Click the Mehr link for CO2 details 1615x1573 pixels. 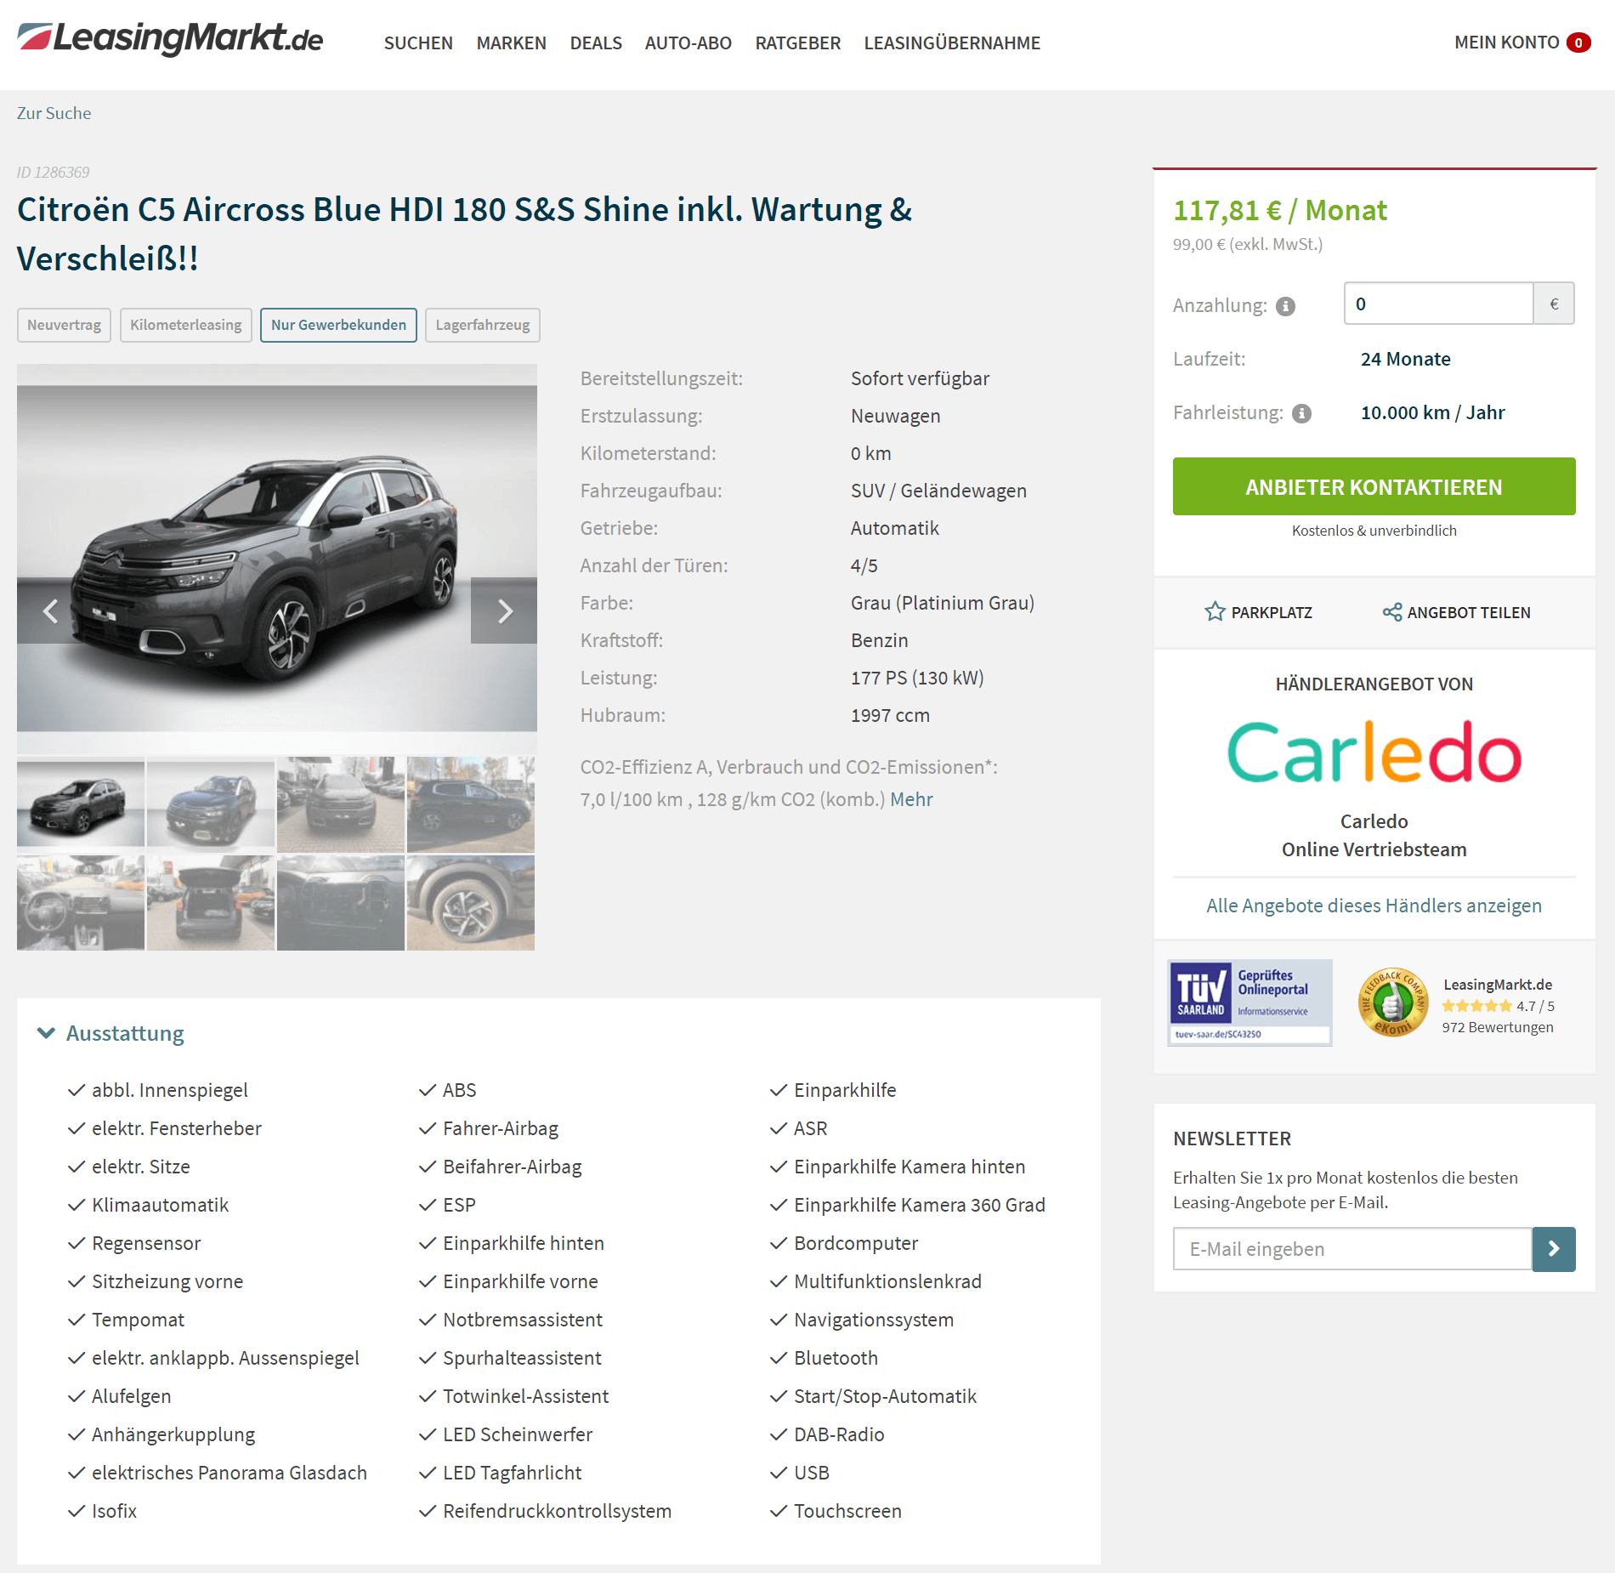pyautogui.click(x=911, y=799)
